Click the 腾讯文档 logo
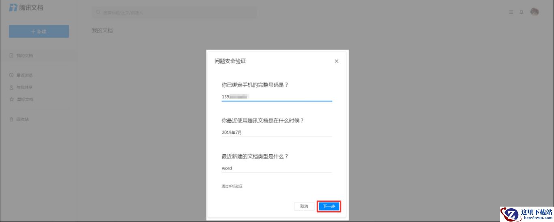The width and height of the screenshot is (554, 222). click(x=26, y=7)
